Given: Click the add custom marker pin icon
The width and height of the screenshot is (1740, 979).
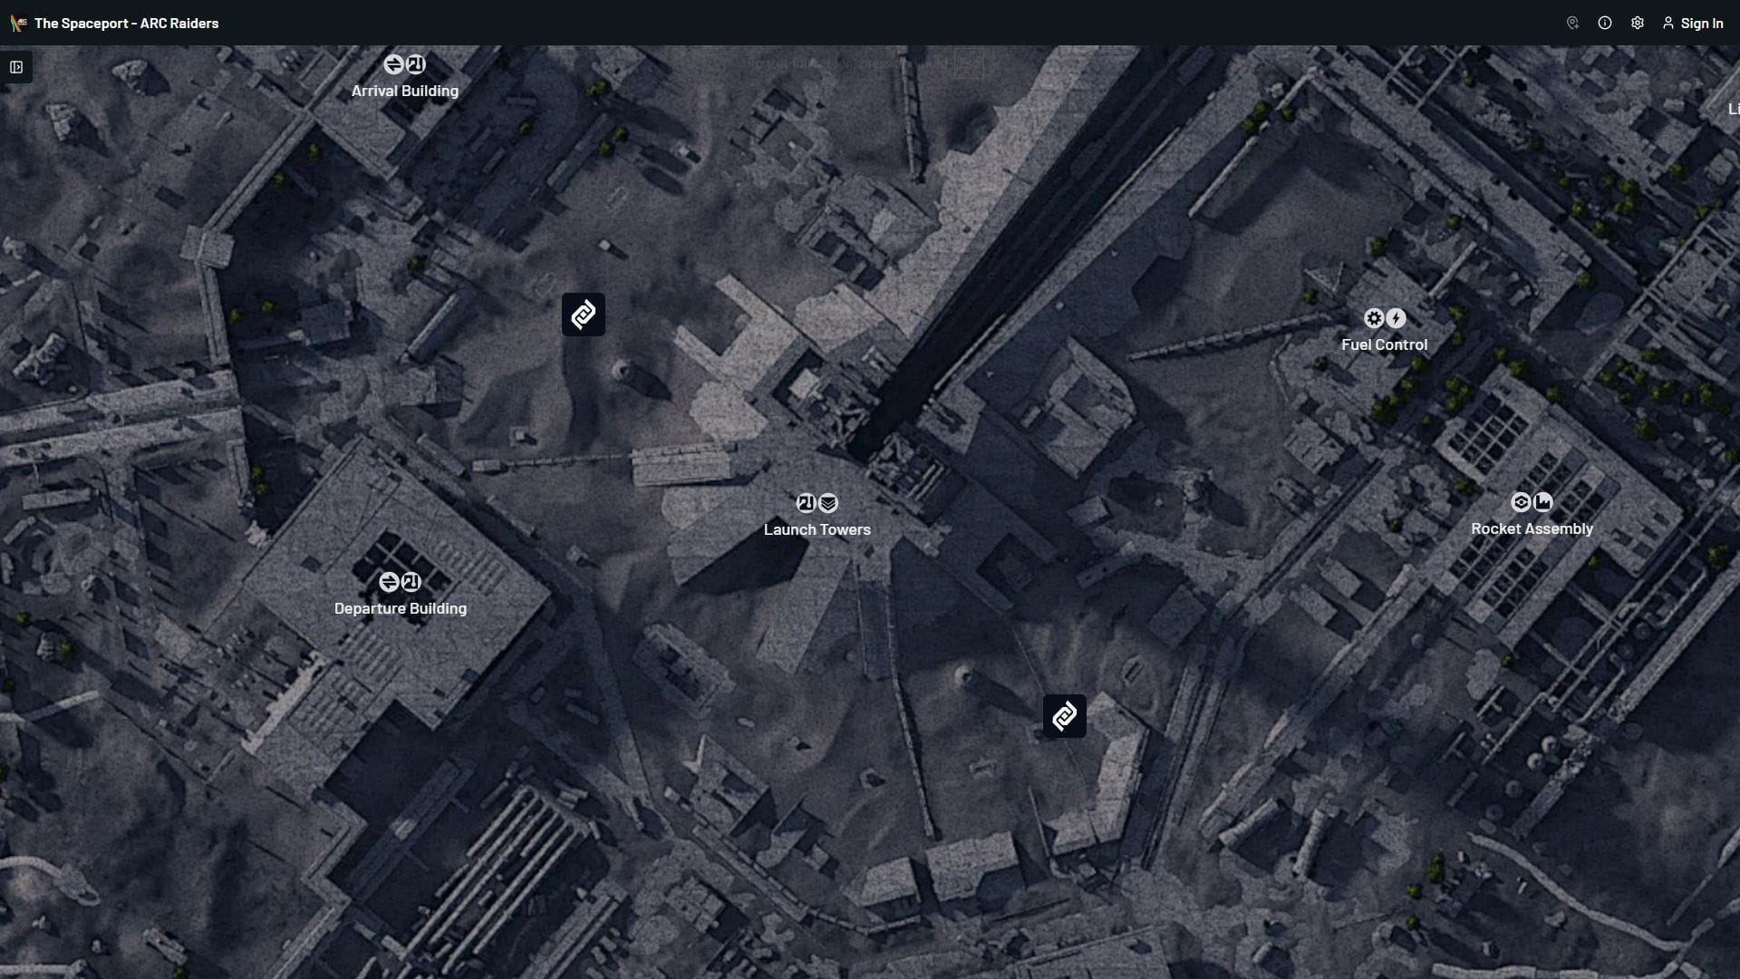Looking at the screenshot, I should (1572, 24).
